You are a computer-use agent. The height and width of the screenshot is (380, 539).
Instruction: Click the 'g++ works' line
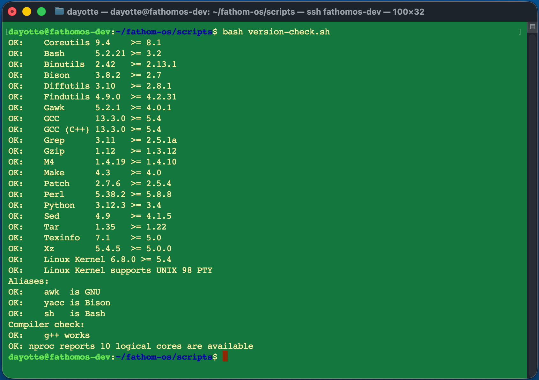pos(49,335)
